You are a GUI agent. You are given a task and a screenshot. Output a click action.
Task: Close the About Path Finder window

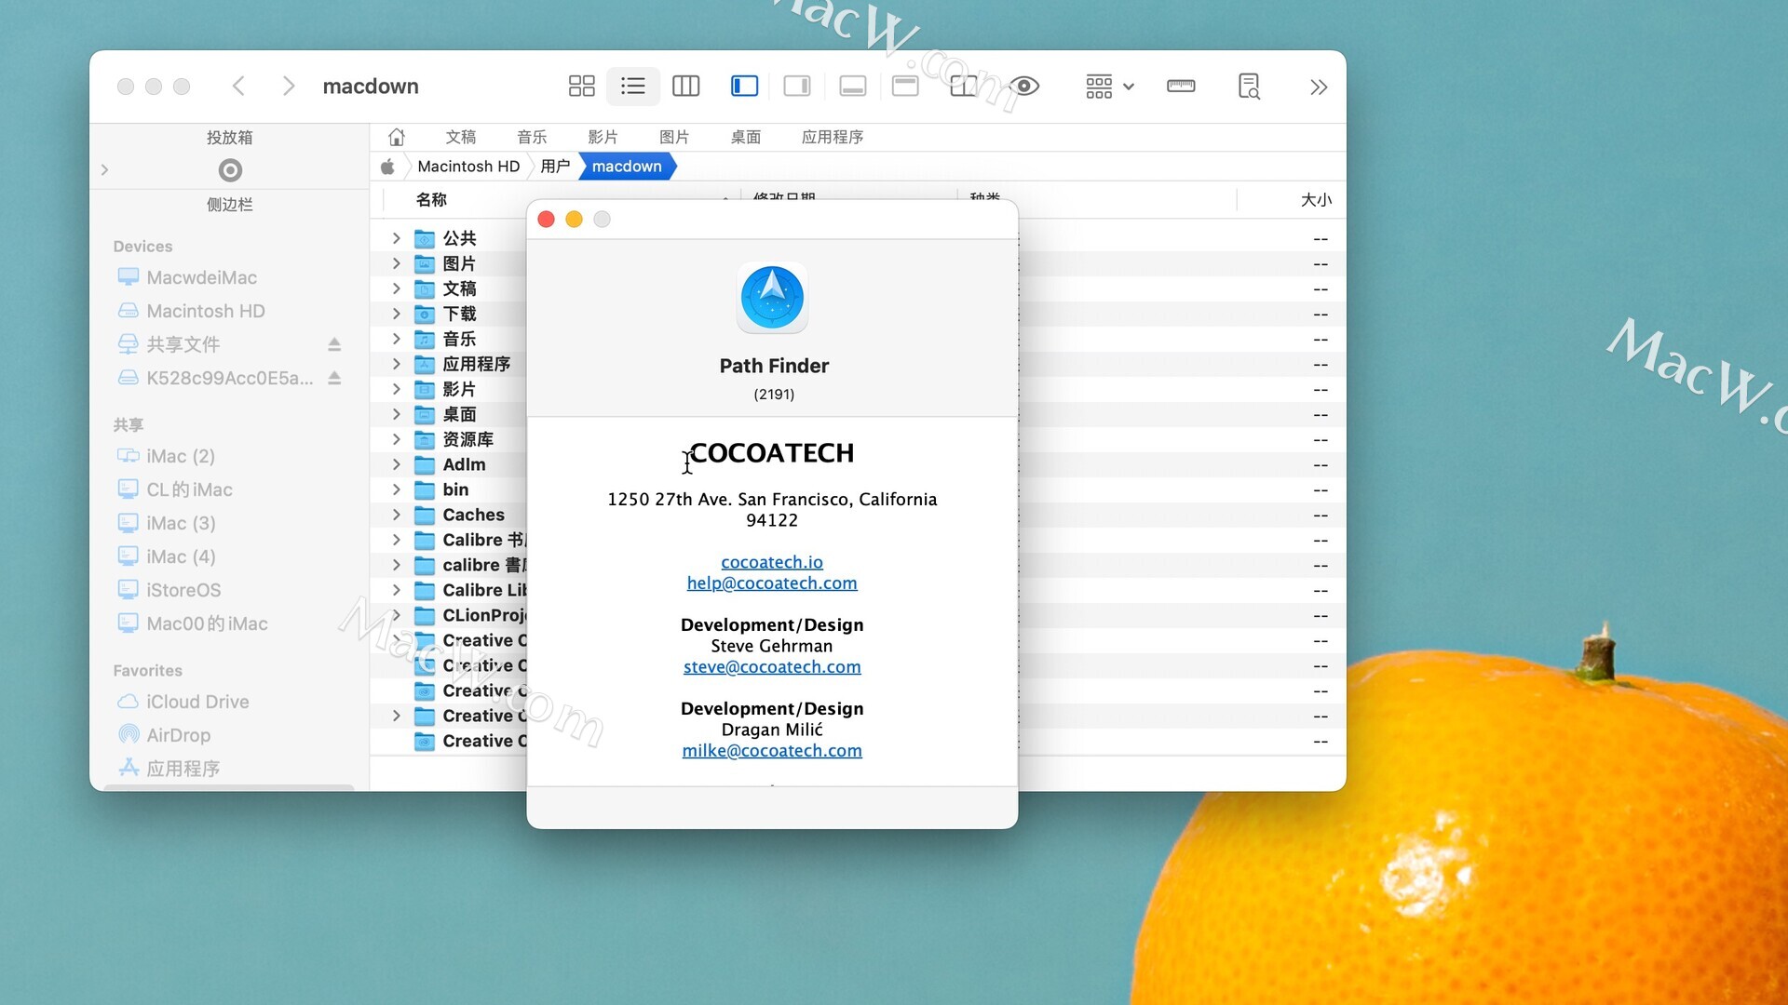point(547,220)
